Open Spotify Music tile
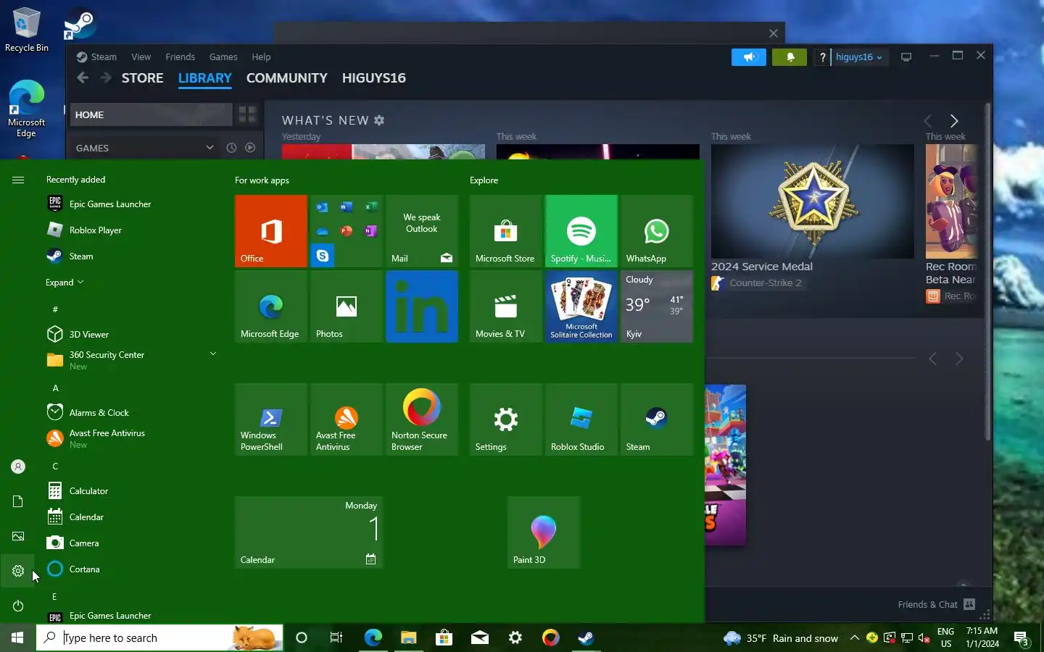The image size is (1044, 652). point(581,231)
